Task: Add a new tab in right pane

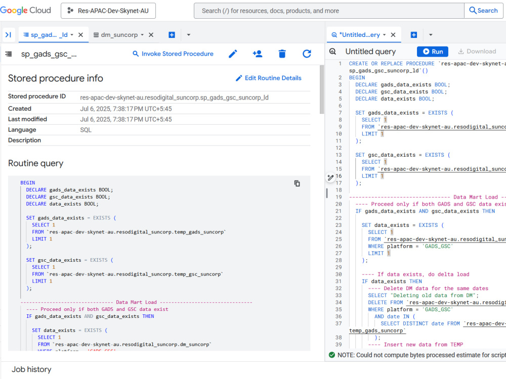Action: [x=414, y=35]
